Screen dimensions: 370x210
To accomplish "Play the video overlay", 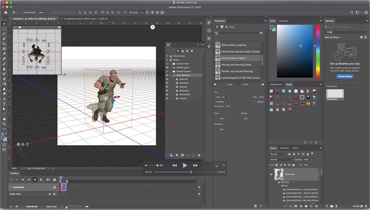I will tap(185, 165).
